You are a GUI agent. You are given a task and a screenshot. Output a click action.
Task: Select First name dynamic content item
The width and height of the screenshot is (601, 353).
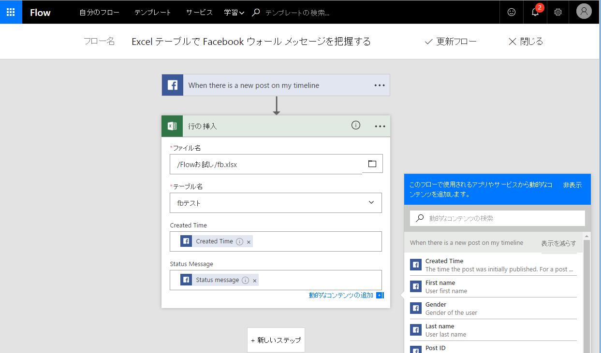493,286
